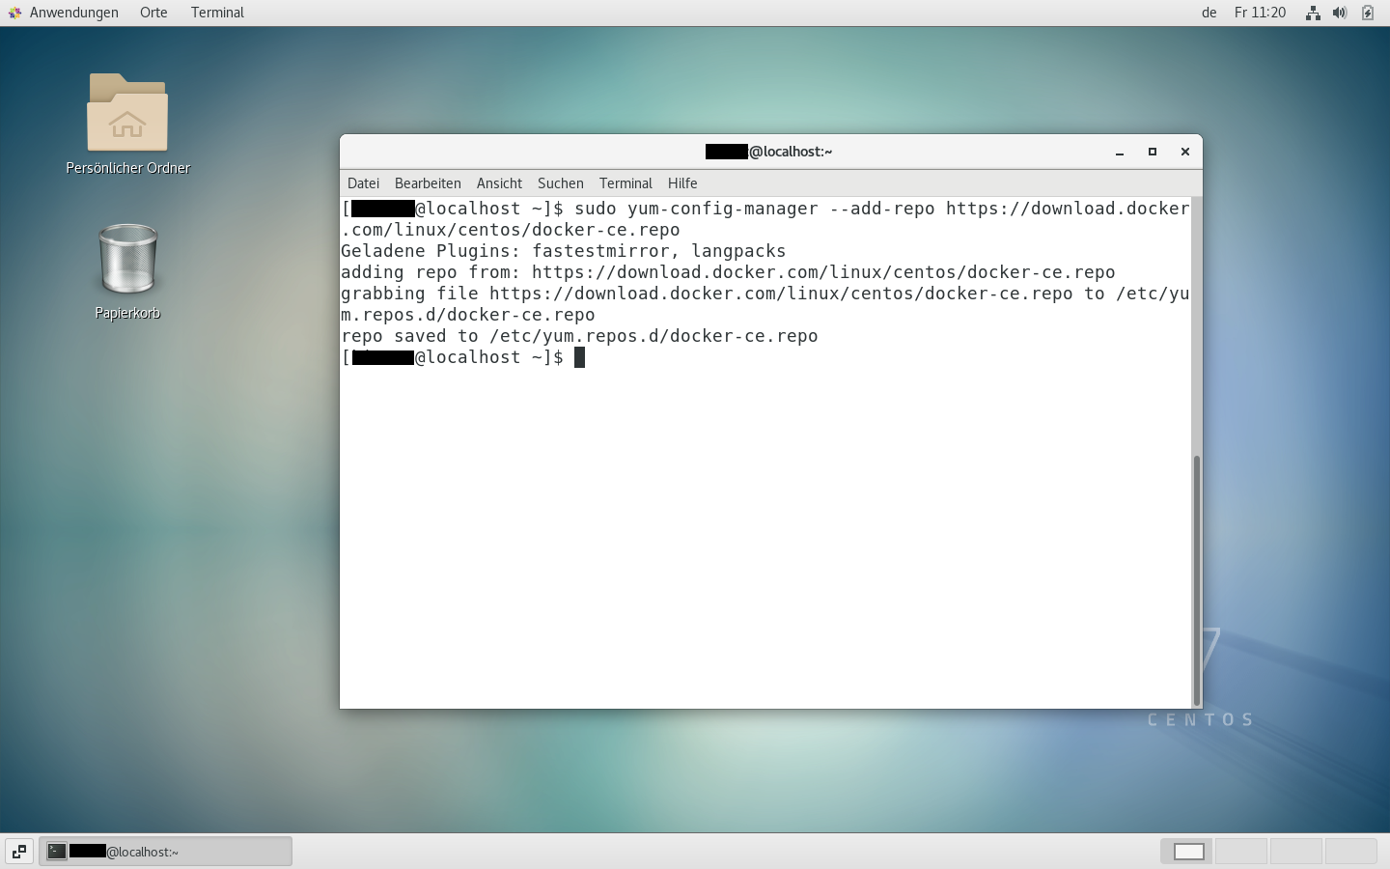1390x869 pixels.
Task: Click the show desktop icon in taskbar
Action: click(18, 851)
